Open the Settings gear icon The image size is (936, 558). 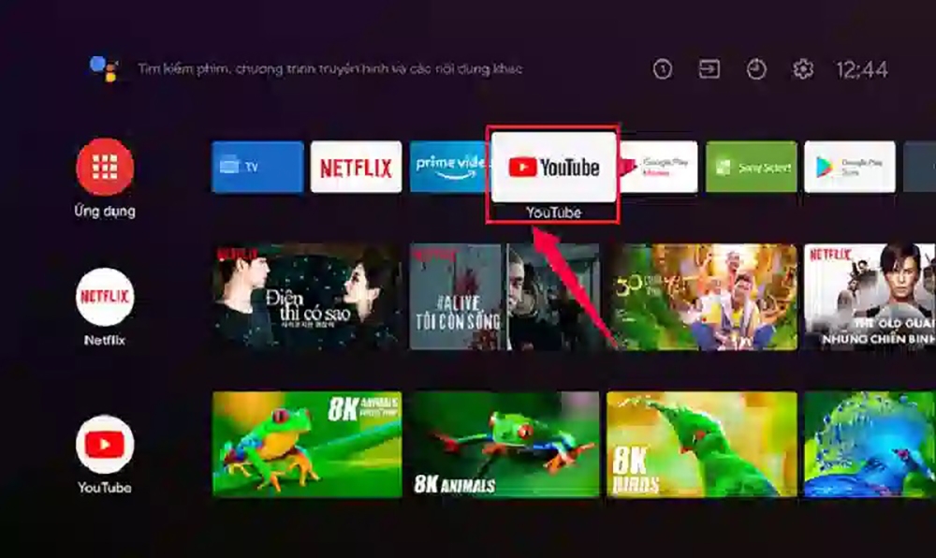click(x=803, y=69)
